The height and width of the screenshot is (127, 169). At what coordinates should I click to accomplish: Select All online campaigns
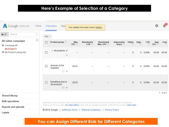13,41
